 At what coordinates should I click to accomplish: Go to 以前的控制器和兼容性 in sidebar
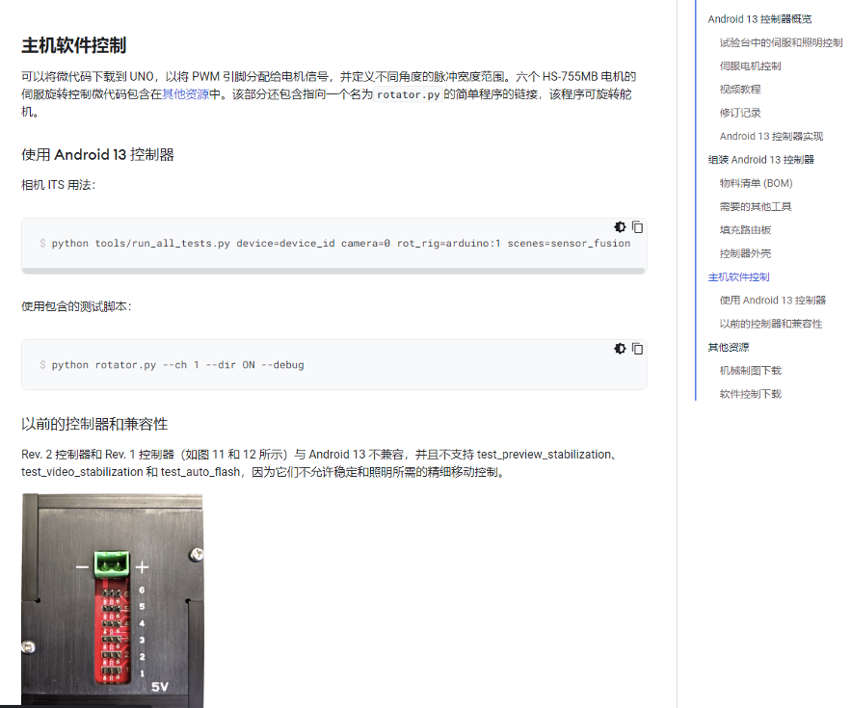[770, 324]
